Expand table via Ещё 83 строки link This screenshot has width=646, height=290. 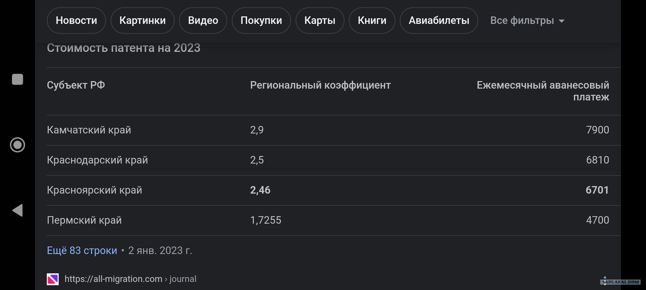[x=82, y=250]
